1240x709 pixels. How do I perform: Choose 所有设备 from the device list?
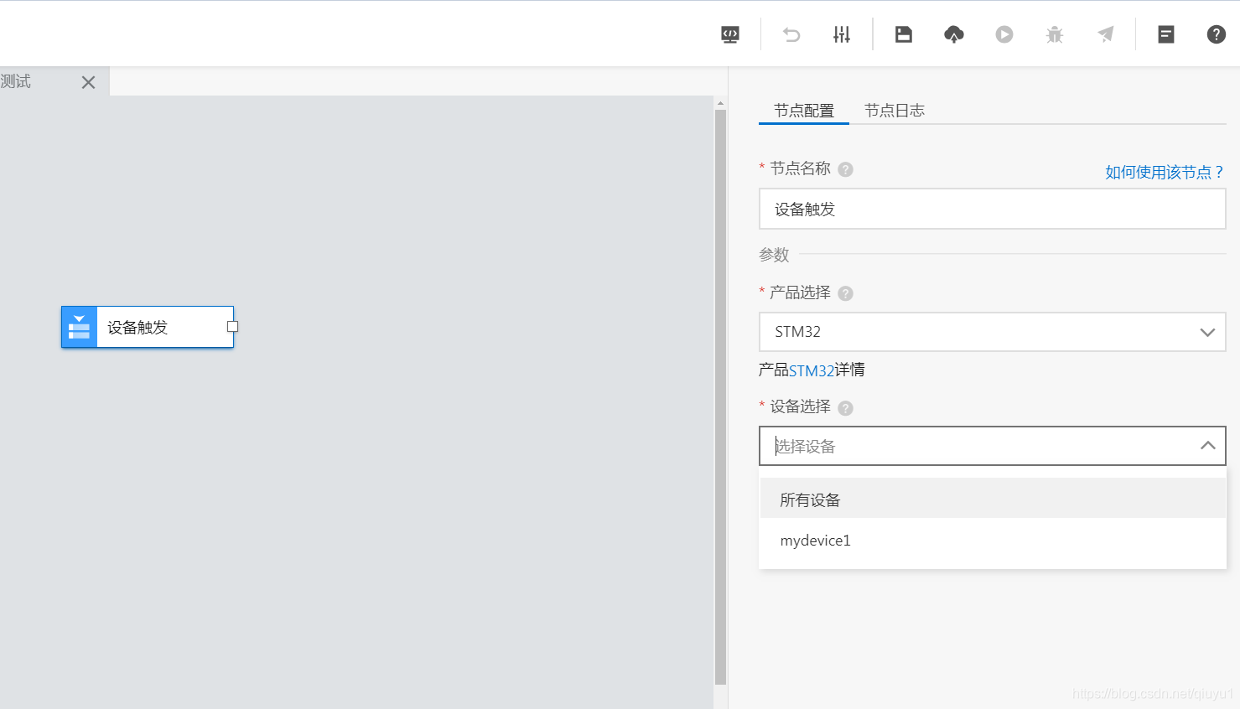pyautogui.click(x=993, y=499)
